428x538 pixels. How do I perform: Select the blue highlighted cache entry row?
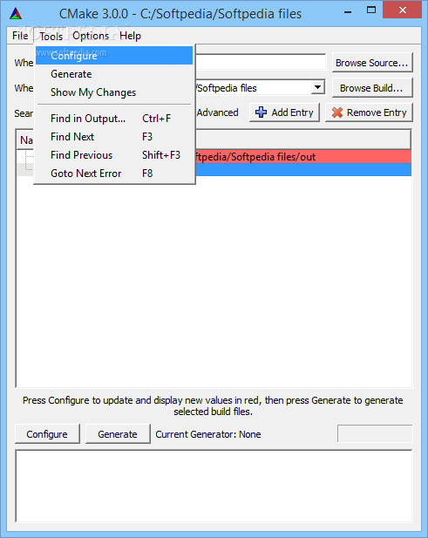[303, 170]
